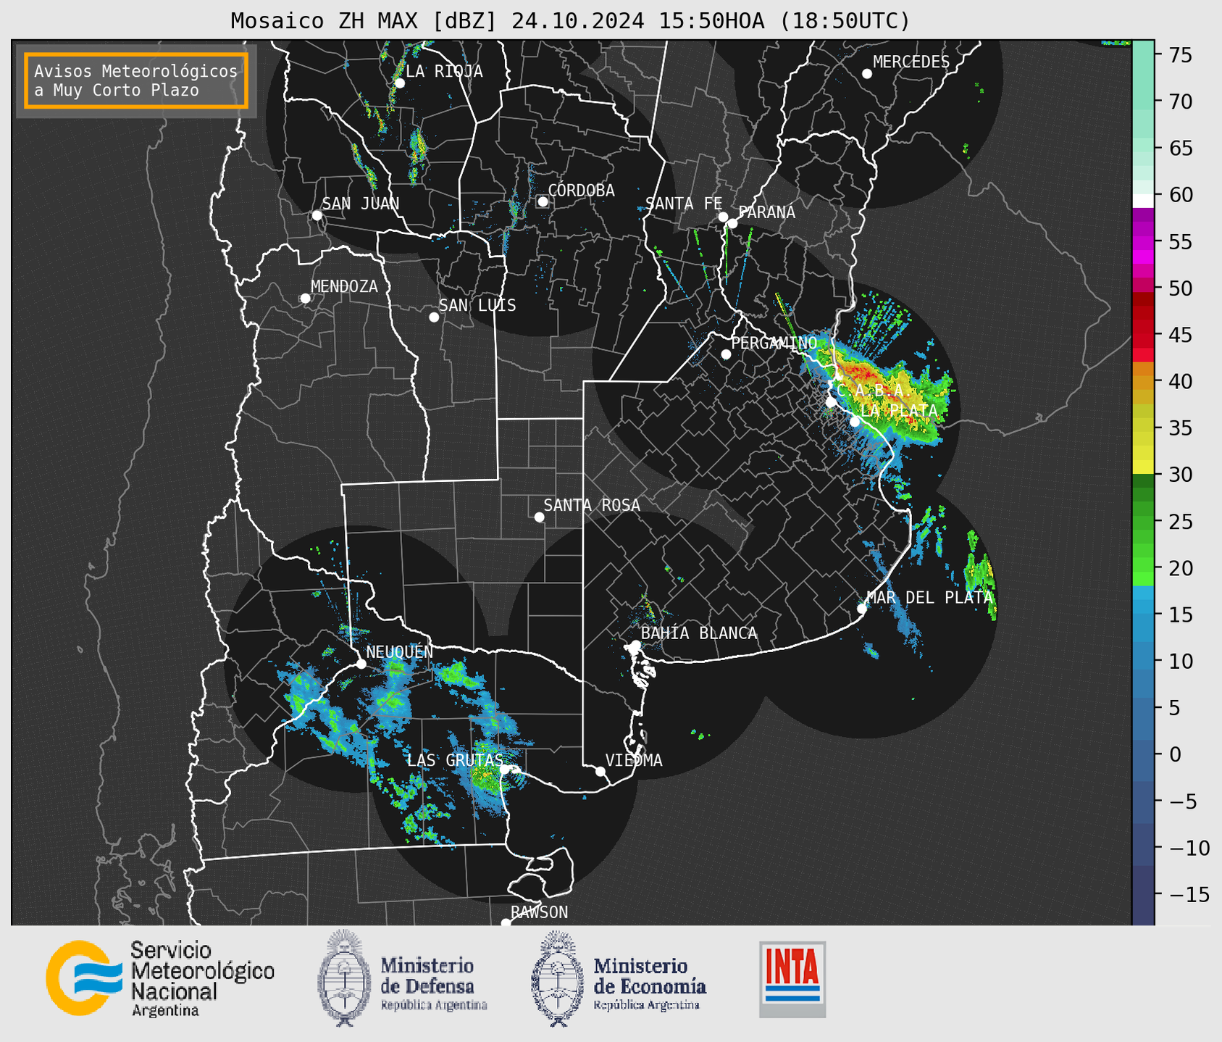The height and width of the screenshot is (1042, 1222).
Task: Click the MAR DEL PLATA city marker dot
Action: pos(861,609)
